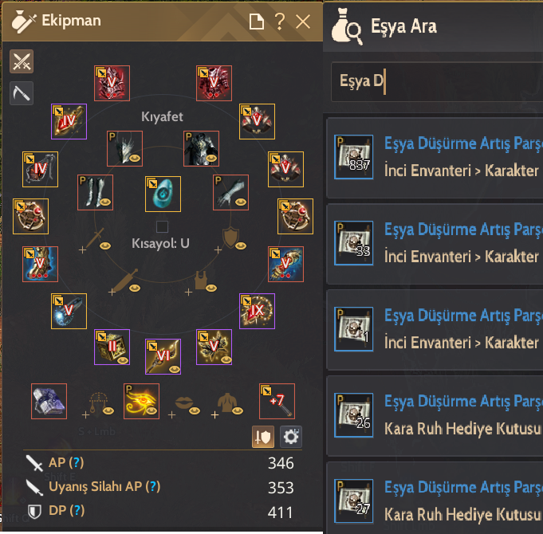Viewport: 543px width, 534px height.
Task: Select the +7 tool item slot
Action: tap(277, 401)
